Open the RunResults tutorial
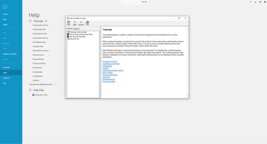 pyautogui.click(x=37, y=68)
